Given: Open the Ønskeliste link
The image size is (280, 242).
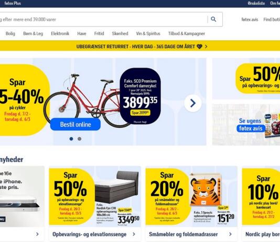Looking at the screenshot, I should [256, 3].
